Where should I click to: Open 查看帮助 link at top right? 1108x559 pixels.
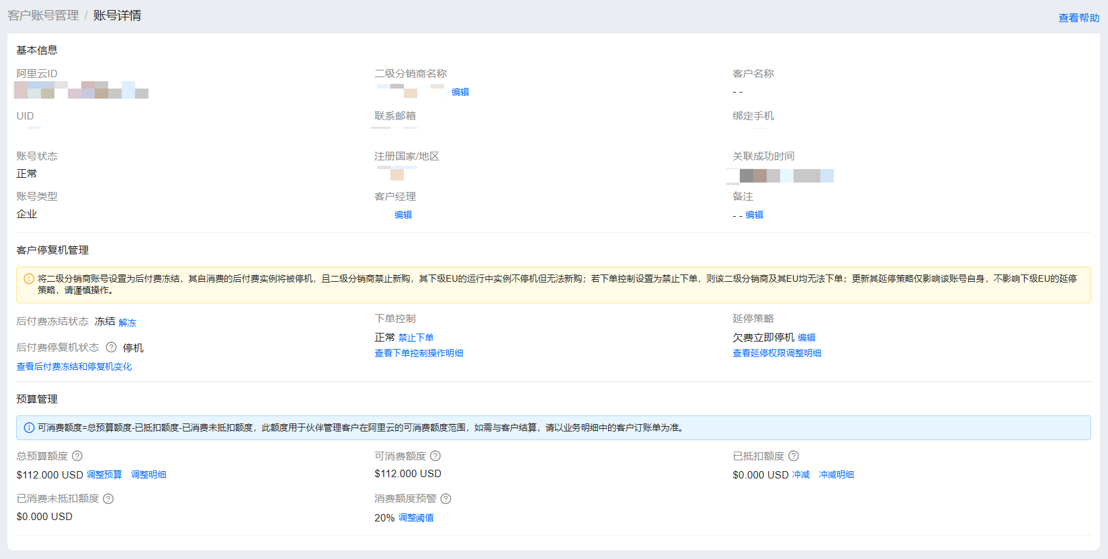coord(1078,18)
